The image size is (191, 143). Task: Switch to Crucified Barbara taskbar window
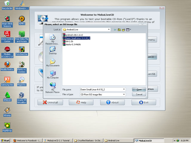88,141
